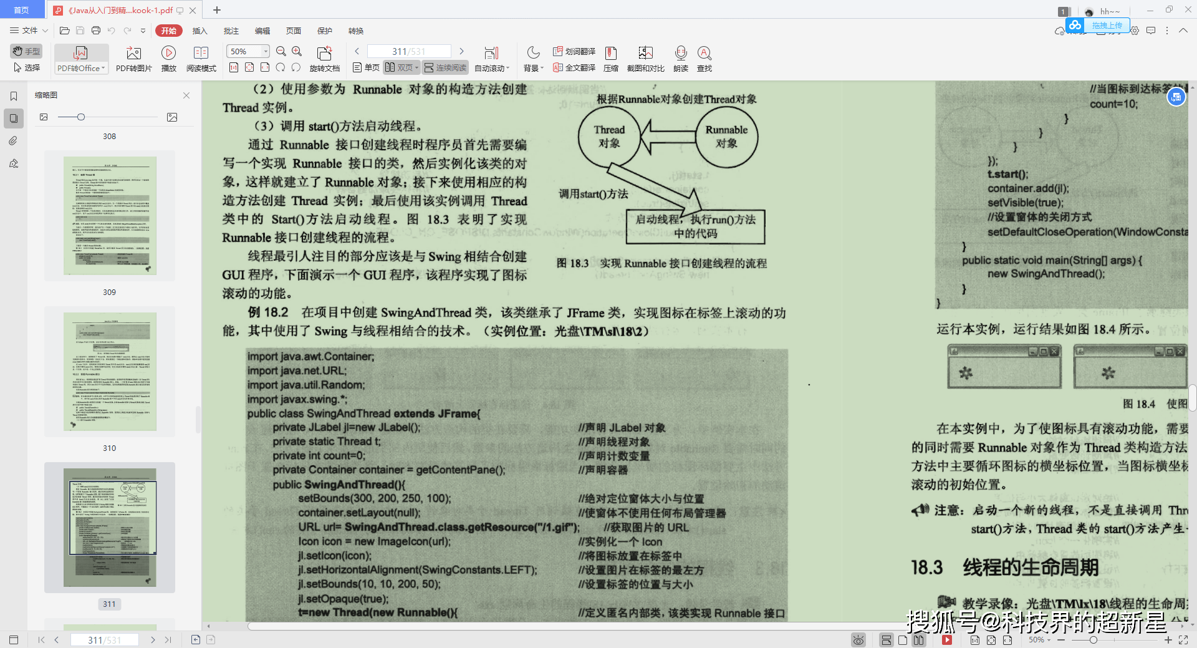The width and height of the screenshot is (1197, 648).
Task: Click the Rotate Document (旋转文档) tool
Action: coord(324,59)
